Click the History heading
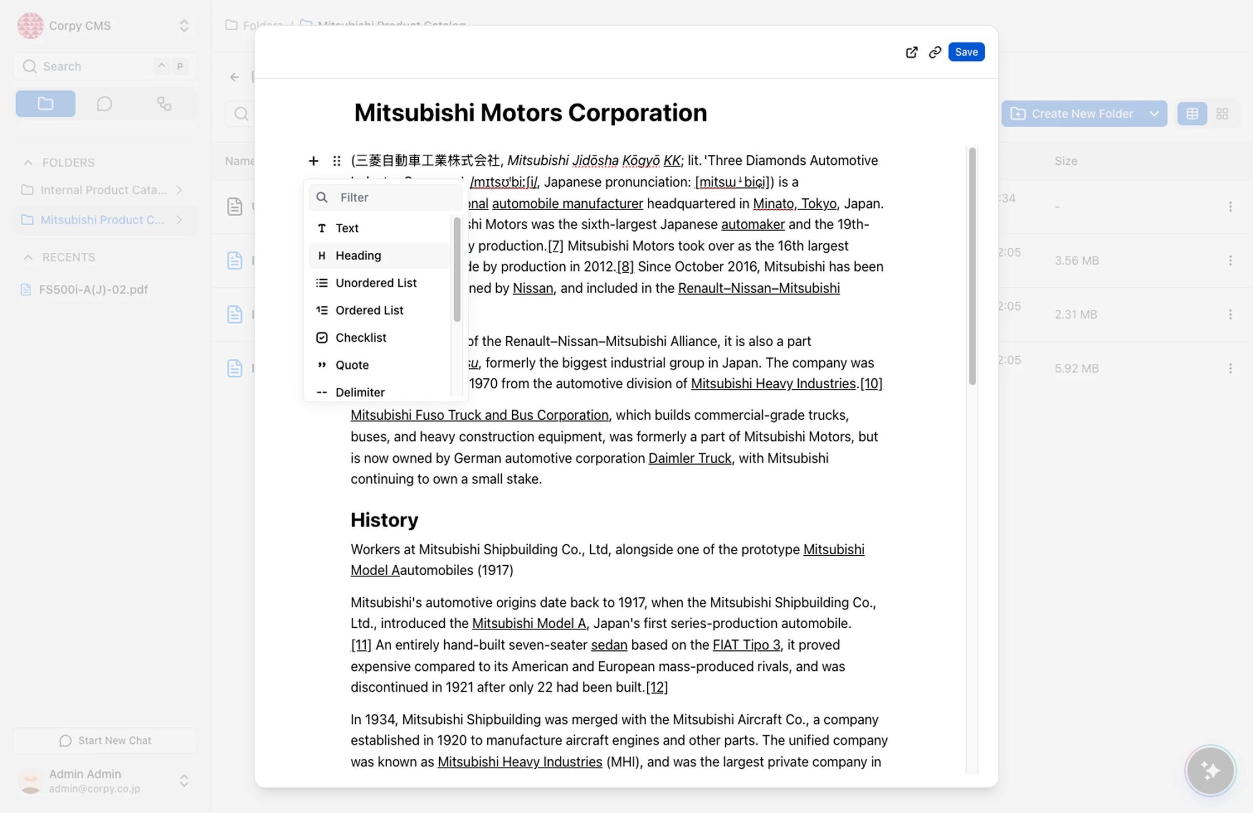The image size is (1253, 813). click(384, 520)
